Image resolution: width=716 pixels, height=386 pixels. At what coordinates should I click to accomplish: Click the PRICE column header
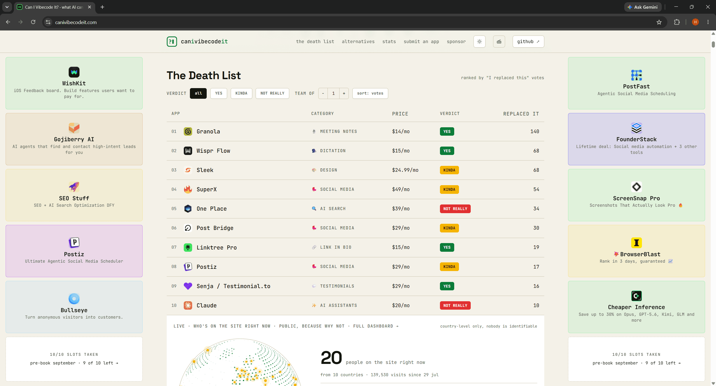click(400, 114)
